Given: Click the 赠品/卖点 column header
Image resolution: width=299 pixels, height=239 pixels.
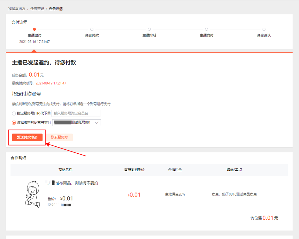Looking at the screenshot, I should coord(234,170).
